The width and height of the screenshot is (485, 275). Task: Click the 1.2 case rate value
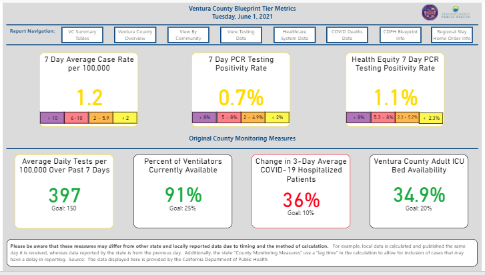(x=89, y=98)
